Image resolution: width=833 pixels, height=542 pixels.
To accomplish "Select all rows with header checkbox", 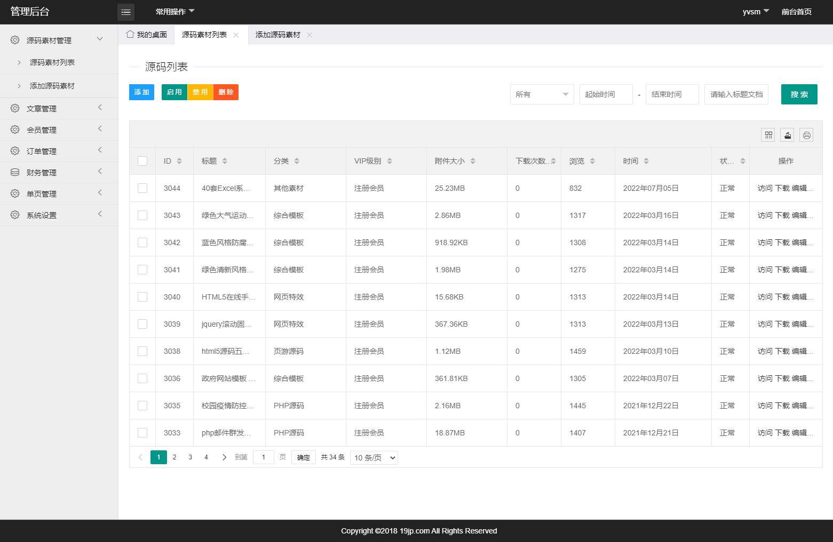I will (142, 161).
